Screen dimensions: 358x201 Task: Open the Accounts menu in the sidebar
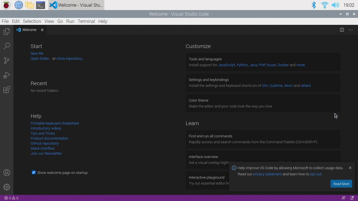[x=6, y=173]
